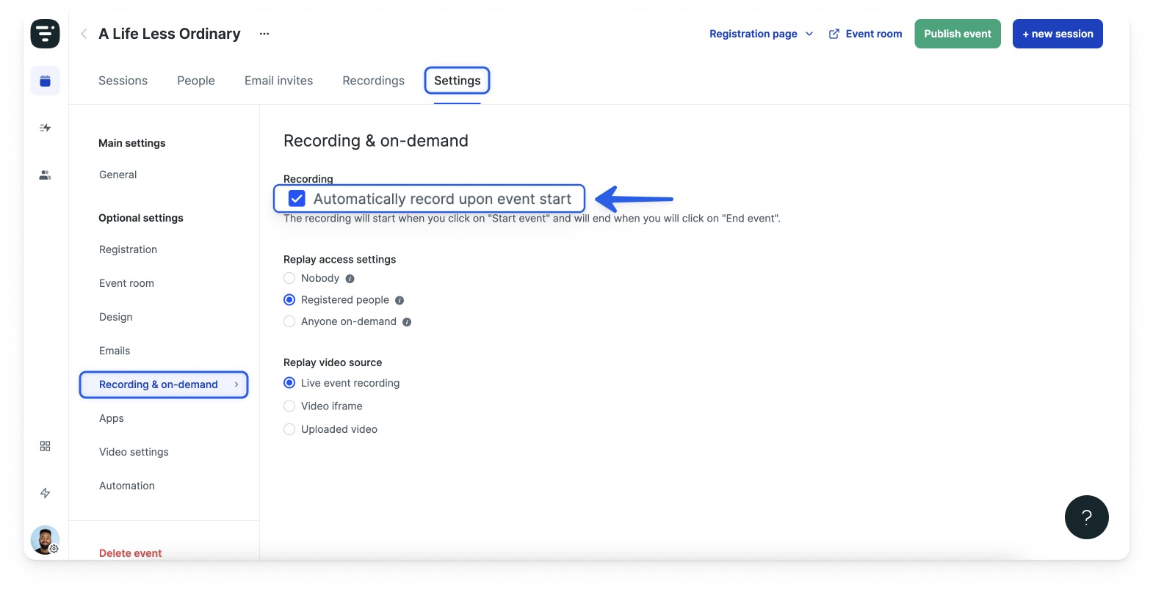Switch to the People tab
1153x595 pixels.
(x=196, y=81)
